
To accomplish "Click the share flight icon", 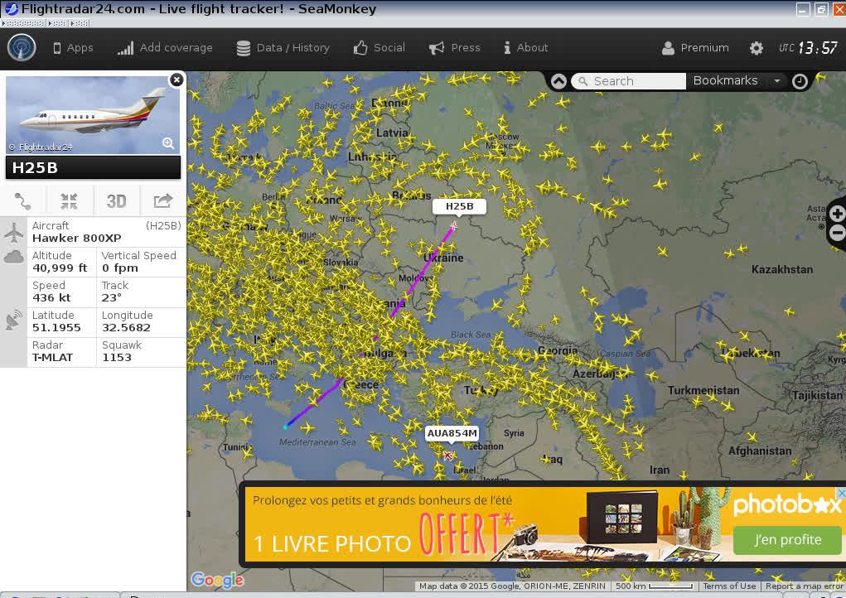I will tap(163, 201).
